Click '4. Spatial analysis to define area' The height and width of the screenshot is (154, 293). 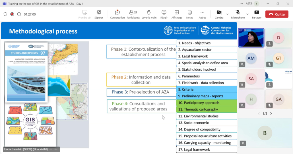tap(207, 63)
